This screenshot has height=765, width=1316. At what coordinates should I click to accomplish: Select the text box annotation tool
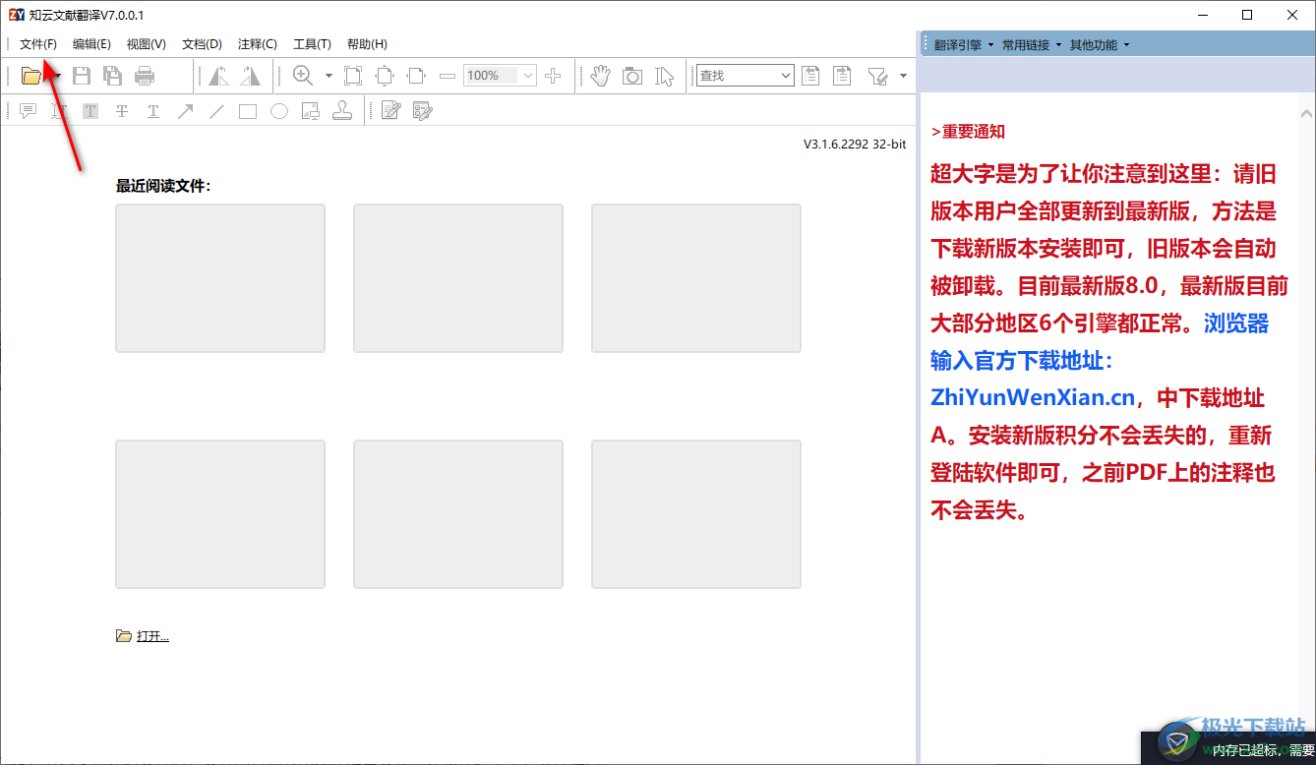point(59,111)
